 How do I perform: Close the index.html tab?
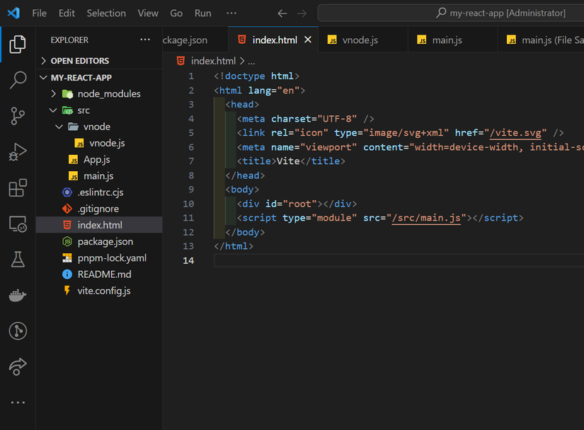point(308,40)
